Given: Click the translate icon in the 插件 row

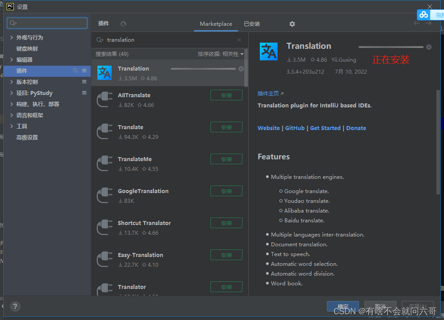Looking at the screenshot, I should click(x=75, y=71).
